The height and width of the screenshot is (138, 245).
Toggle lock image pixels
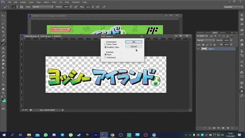207,44
